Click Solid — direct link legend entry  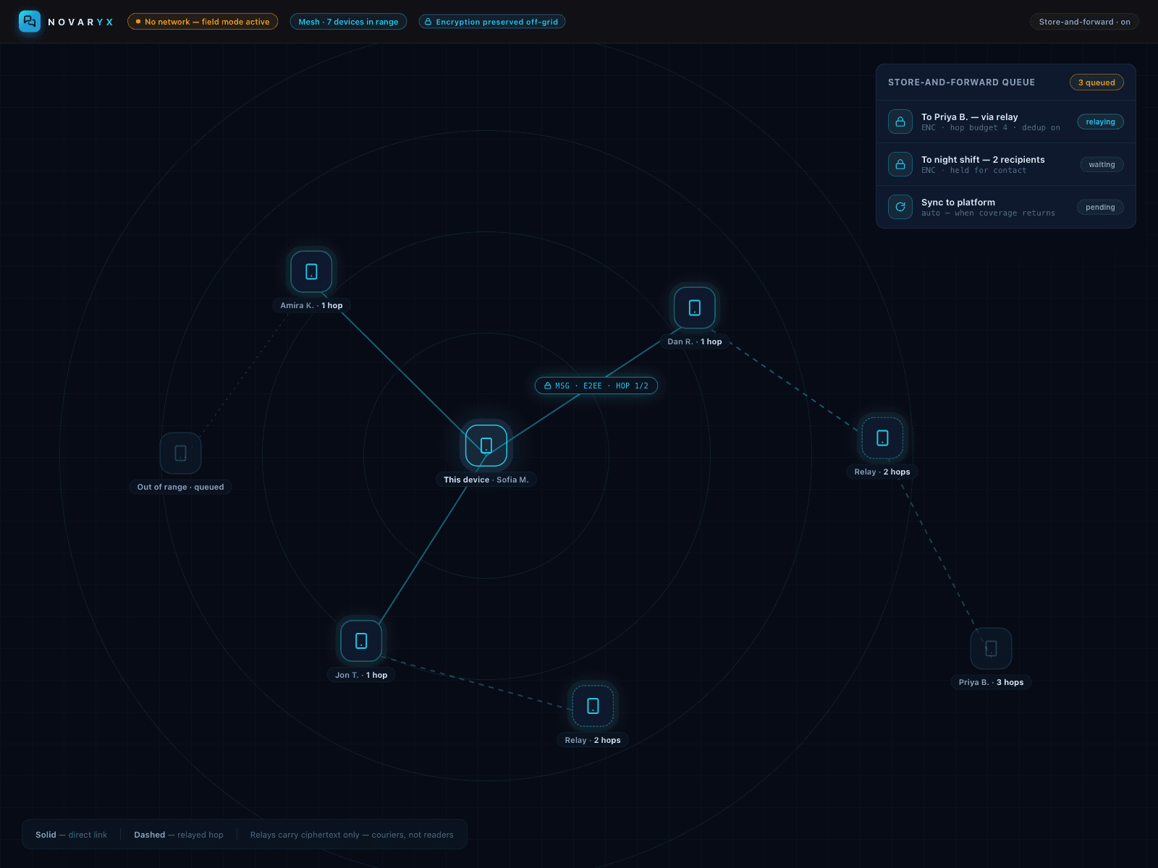pos(71,835)
